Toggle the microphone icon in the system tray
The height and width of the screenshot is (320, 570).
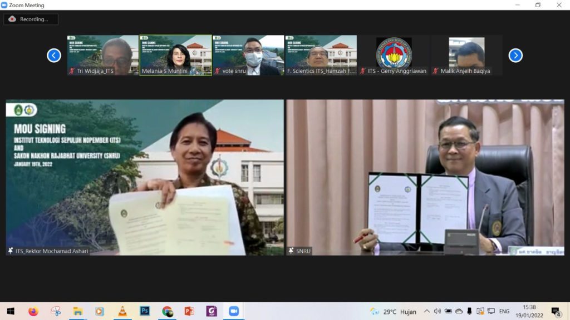[x=468, y=312]
